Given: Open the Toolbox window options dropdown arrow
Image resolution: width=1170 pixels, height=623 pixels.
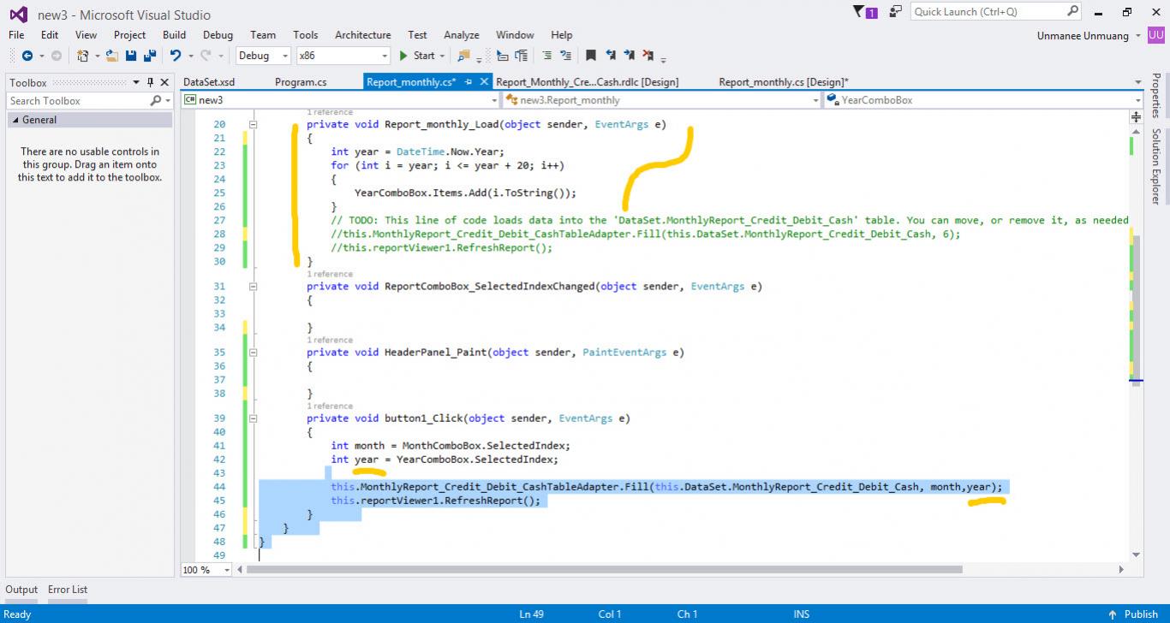Looking at the screenshot, I should [135, 83].
